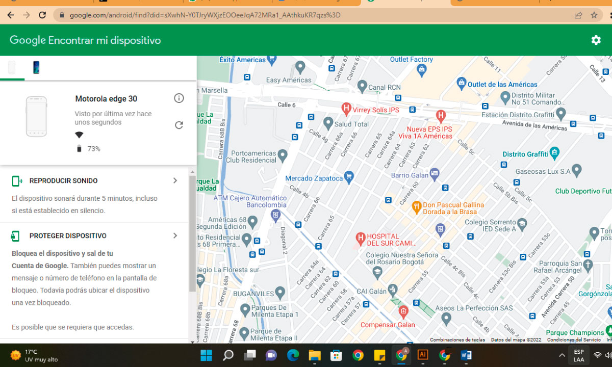Click the Colegio Nuestra Señora del Rosario marker
This screenshot has width=612, height=367.
[377, 272]
